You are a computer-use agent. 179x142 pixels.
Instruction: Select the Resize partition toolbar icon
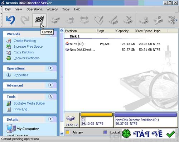pyautogui.click(x=84, y=20)
